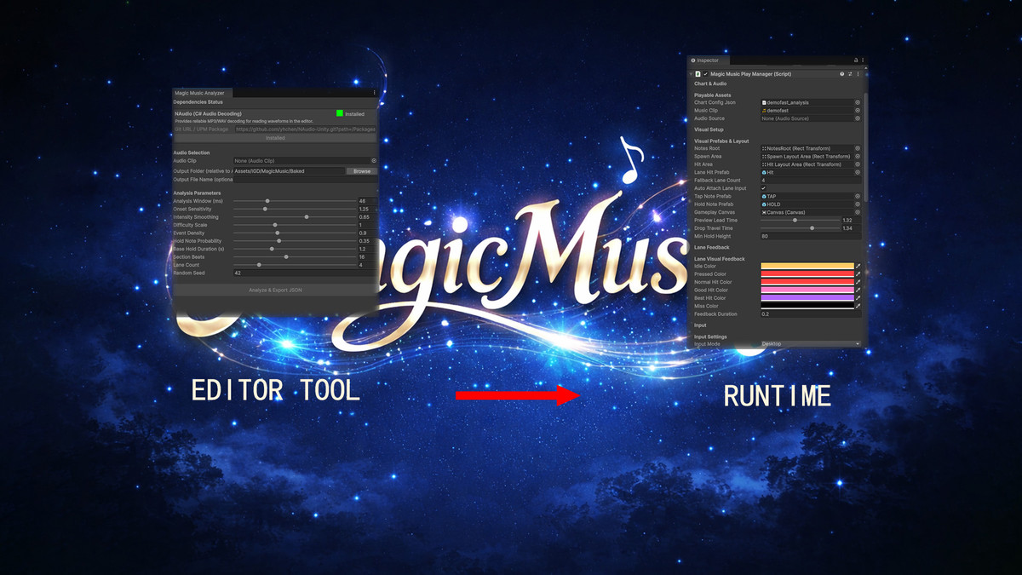Open the Miss Color swatch
Image resolution: width=1022 pixels, height=575 pixels.
tap(807, 306)
